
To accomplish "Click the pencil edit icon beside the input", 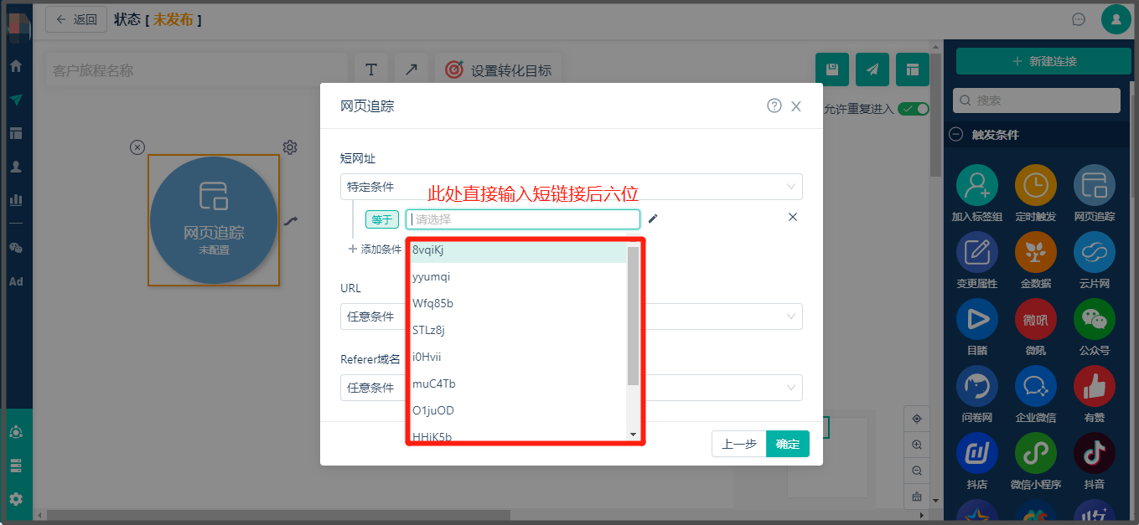I will pos(653,219).
